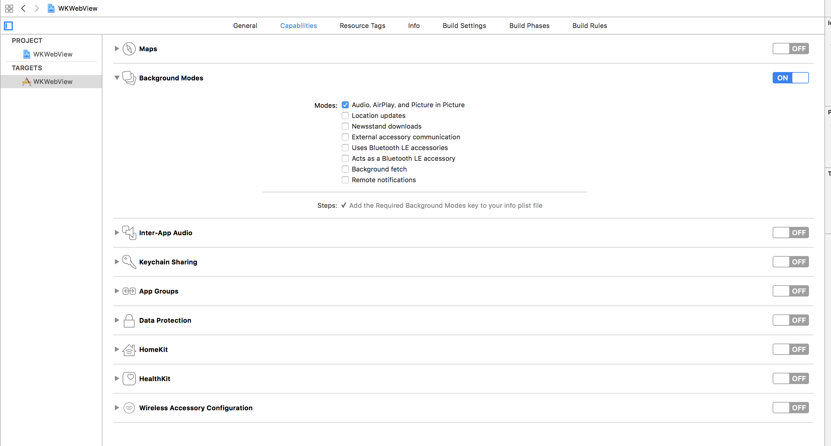Click the WKWebView project blueprint icon in the sidebar
Image resolution: width=831 pixels, height=446 pixels.
(27, 54)
